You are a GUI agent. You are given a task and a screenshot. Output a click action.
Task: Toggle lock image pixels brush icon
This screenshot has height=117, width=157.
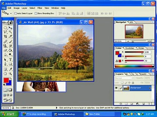coord(126,83)
